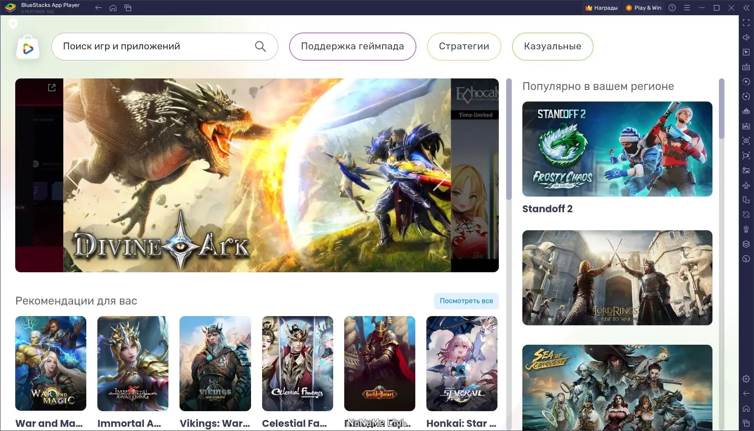Screen dimensions: 754x431
Task: Take a screenshot with the camera icon
Action: tap(746, 141)
